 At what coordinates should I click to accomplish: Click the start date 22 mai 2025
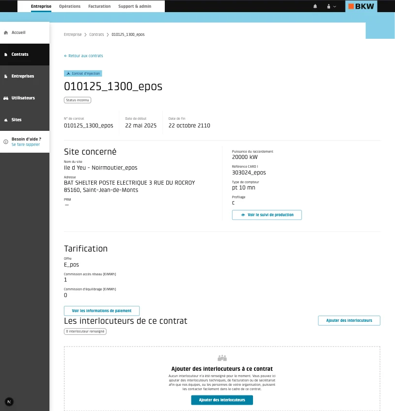(141, 126)
